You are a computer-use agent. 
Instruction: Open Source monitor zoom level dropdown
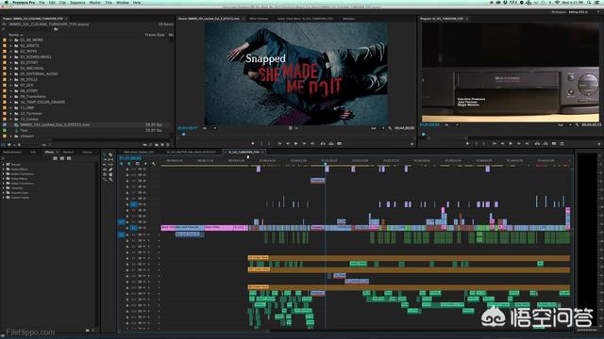click(x=210, y=128)
